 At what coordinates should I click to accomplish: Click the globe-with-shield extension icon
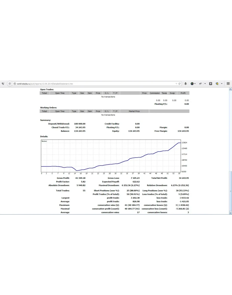[217, 84]
